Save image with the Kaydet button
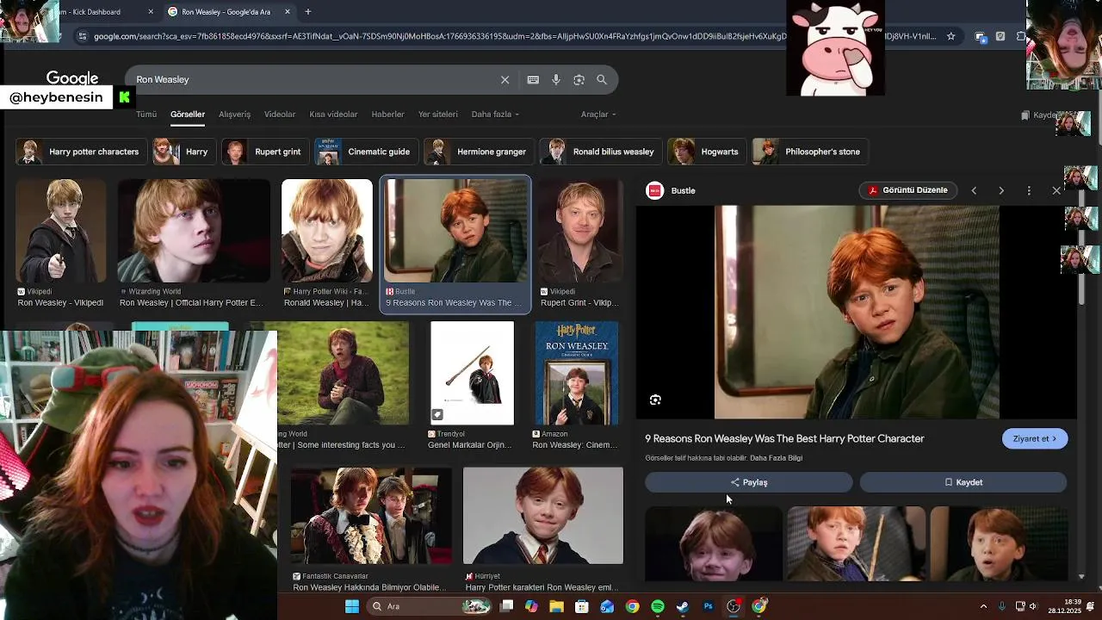Image resolution: width=1102 pixels, height=620 pixels. click(963, 482)
